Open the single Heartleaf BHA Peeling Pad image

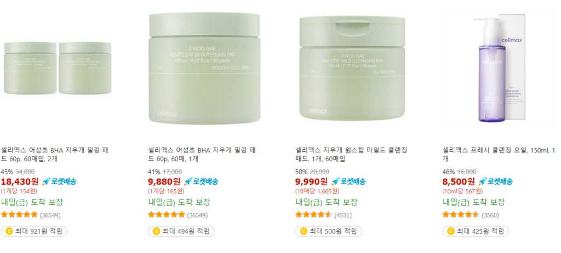(x=204, y=68)
